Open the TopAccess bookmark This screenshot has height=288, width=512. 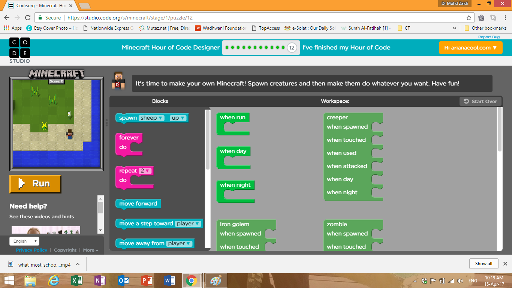266,28
